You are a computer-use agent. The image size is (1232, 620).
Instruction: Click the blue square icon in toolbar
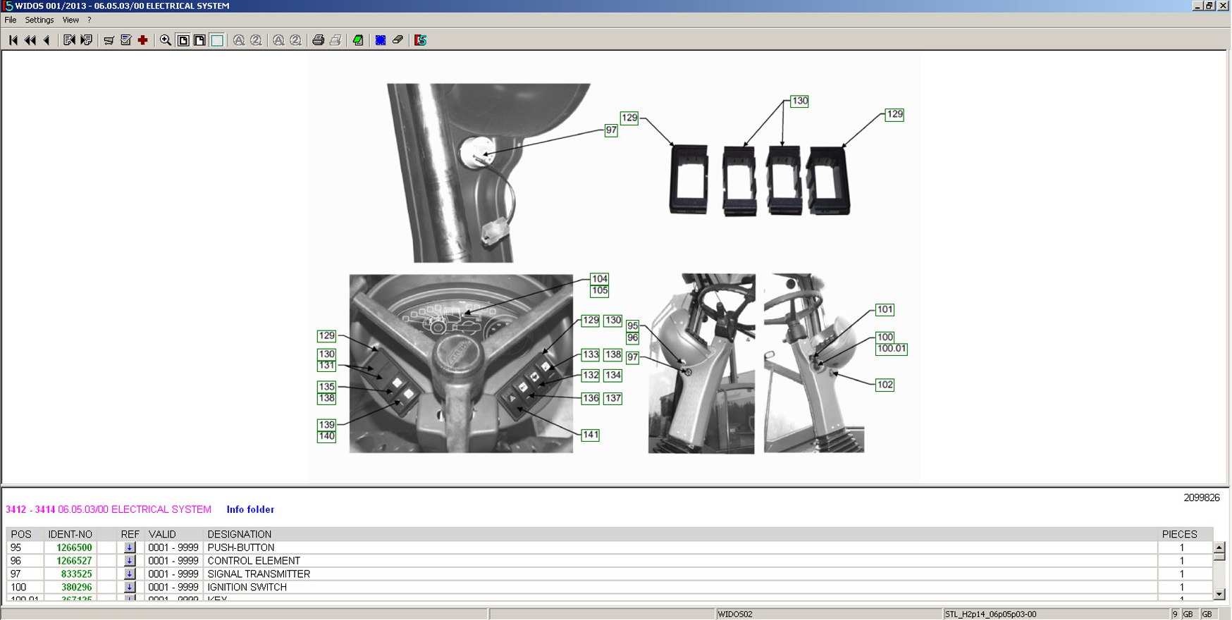381,40
